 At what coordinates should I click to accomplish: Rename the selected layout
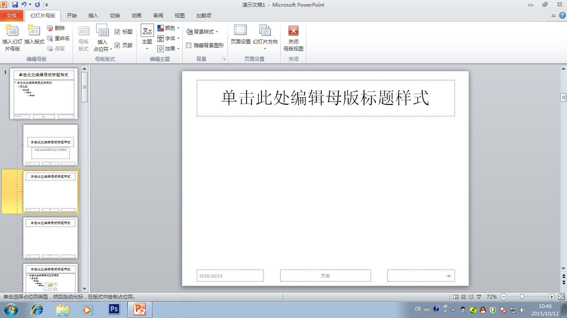point(59,38)
